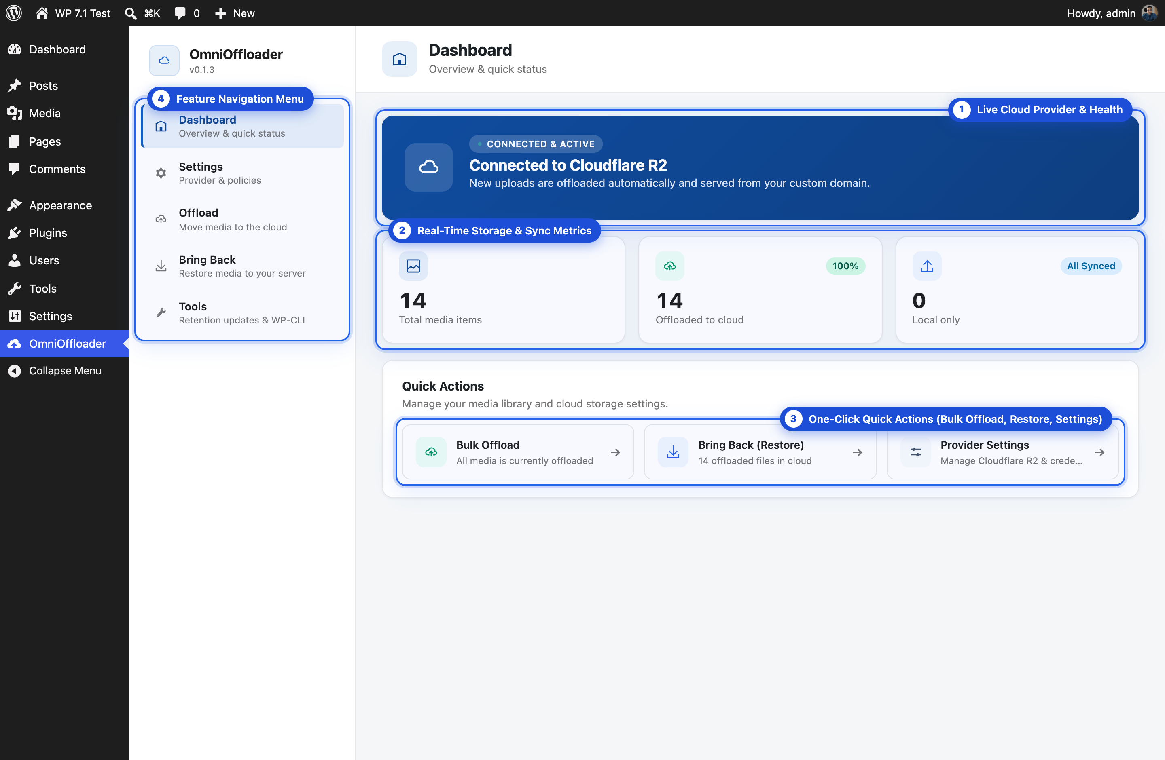This screenshot has height=760, width=1165.
Task: Click the wrench icon next to Retention updates
Action: pyautogui.click(x=161, y=312)
